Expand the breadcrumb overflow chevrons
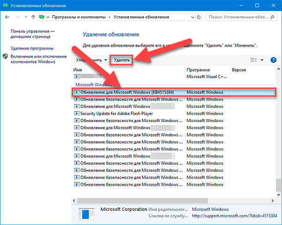This screenshot has width=282, height=225. click(x=48, y=17)
